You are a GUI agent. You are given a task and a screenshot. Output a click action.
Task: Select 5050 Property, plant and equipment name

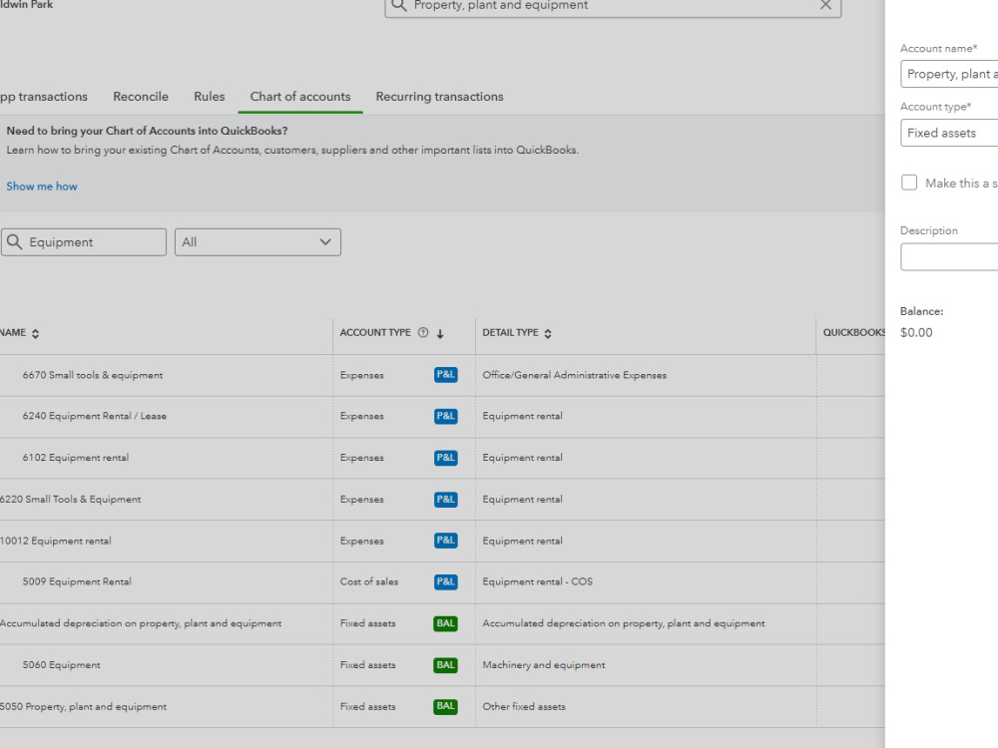tap(84, 707)
